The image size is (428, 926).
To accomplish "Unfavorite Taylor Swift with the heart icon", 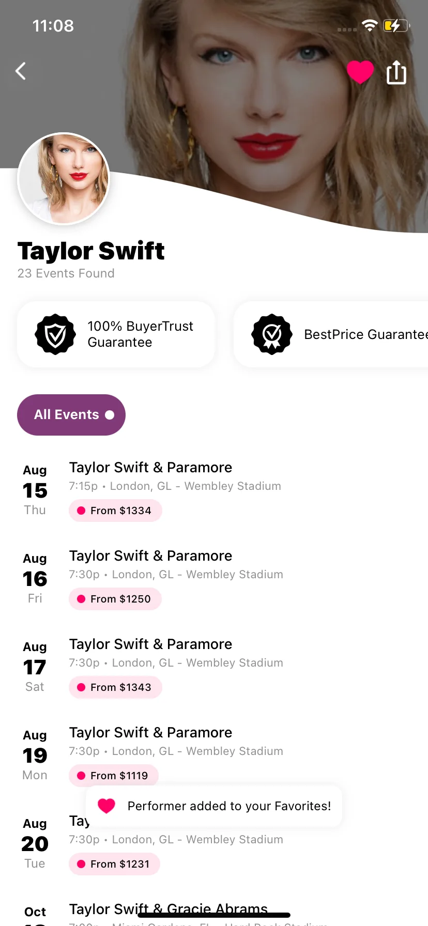I will pyautogui.click(x=360, y=72).
